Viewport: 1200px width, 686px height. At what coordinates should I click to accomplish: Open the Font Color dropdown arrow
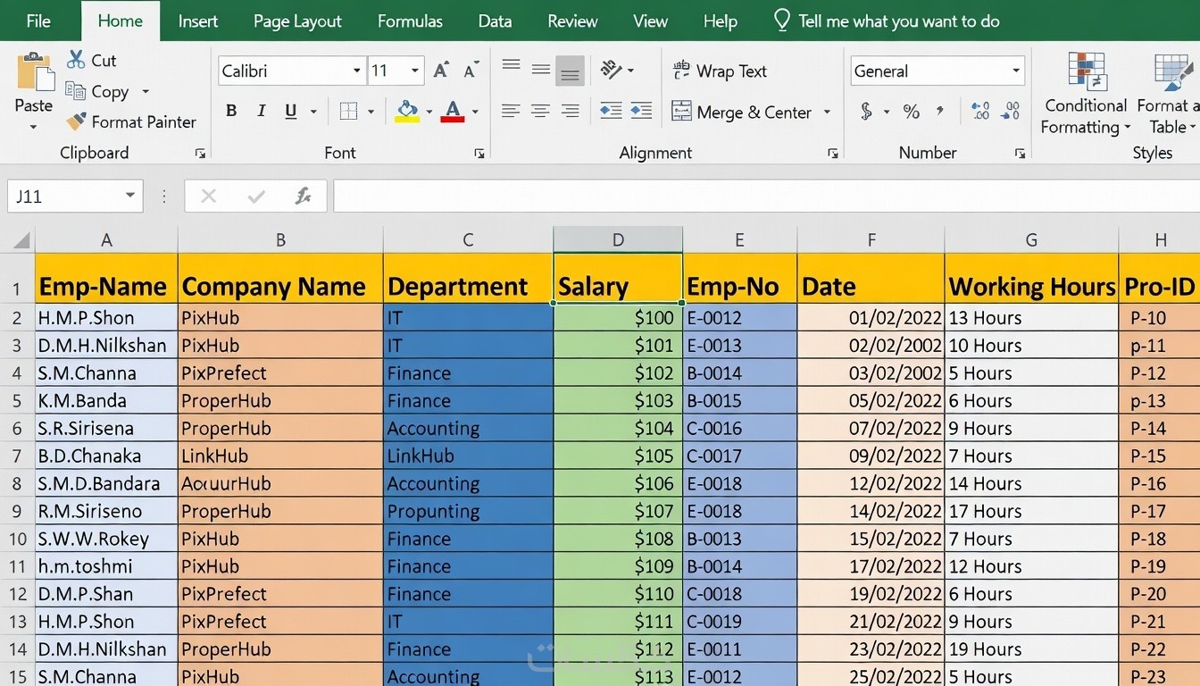[475, 112]
